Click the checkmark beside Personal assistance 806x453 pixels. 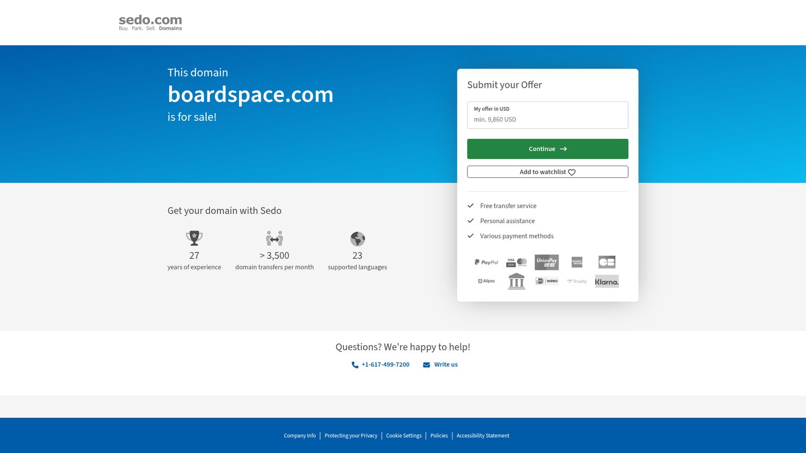(x=471, y=220)
